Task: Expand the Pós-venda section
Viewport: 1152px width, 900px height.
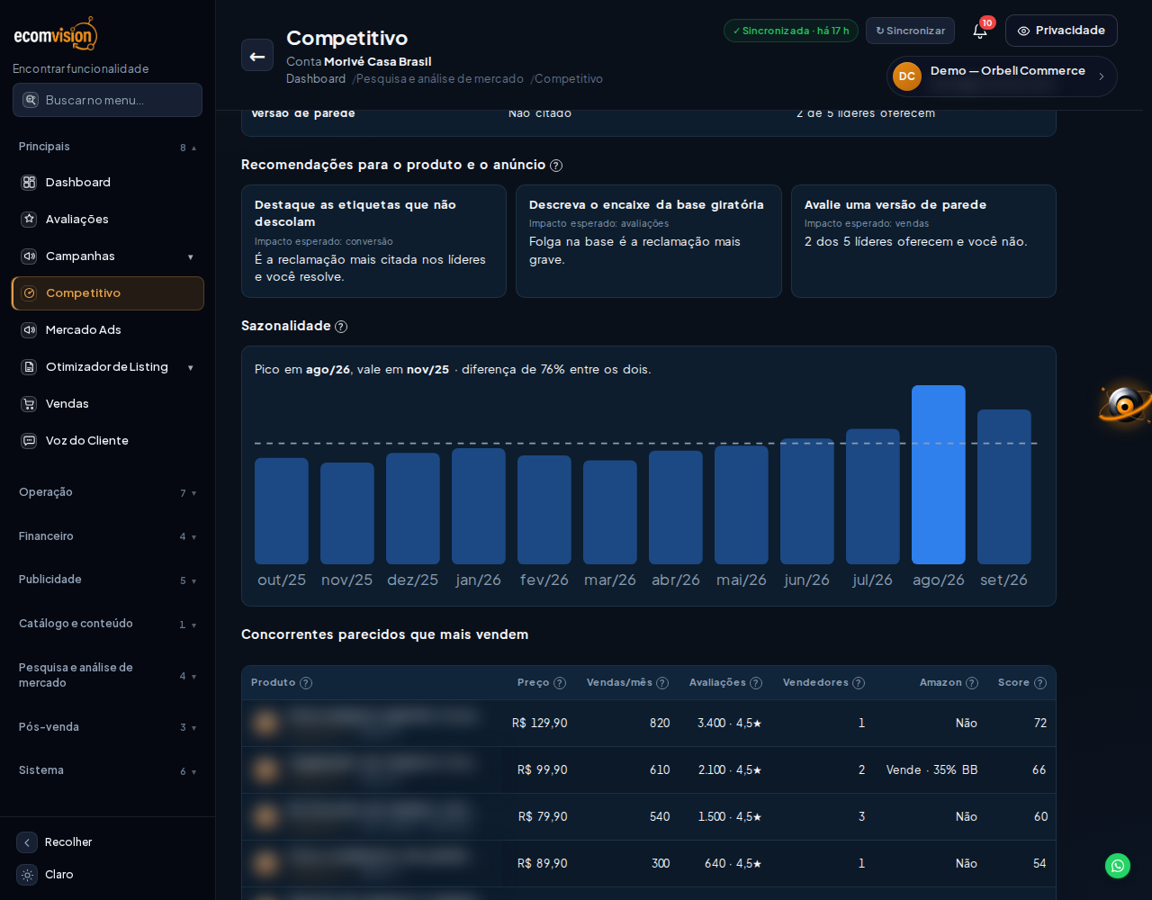Action: tap(107, 727)
